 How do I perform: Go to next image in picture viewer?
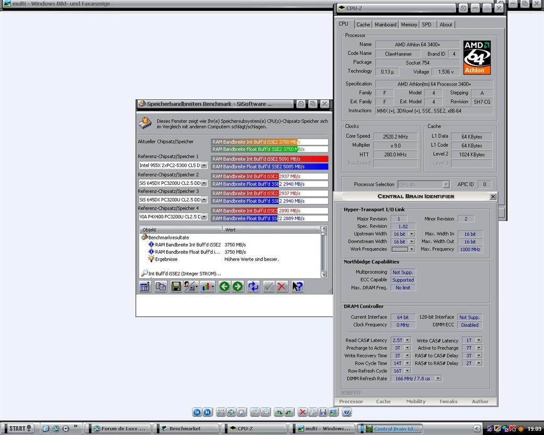tap(207, 412)
